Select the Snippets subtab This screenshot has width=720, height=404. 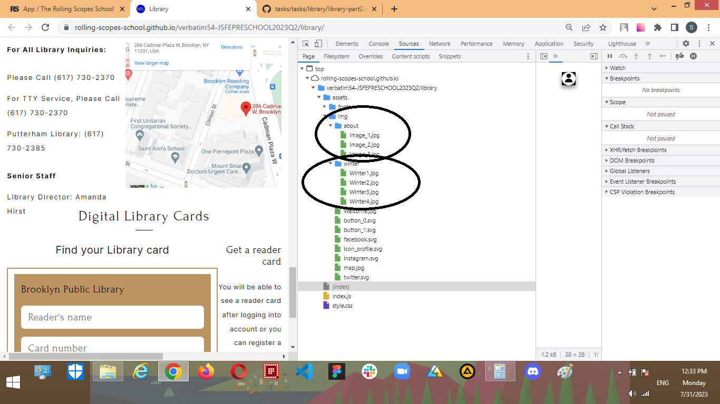pos(450,56)
